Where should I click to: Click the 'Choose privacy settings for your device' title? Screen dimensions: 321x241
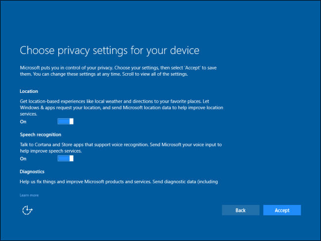[110, 50]
